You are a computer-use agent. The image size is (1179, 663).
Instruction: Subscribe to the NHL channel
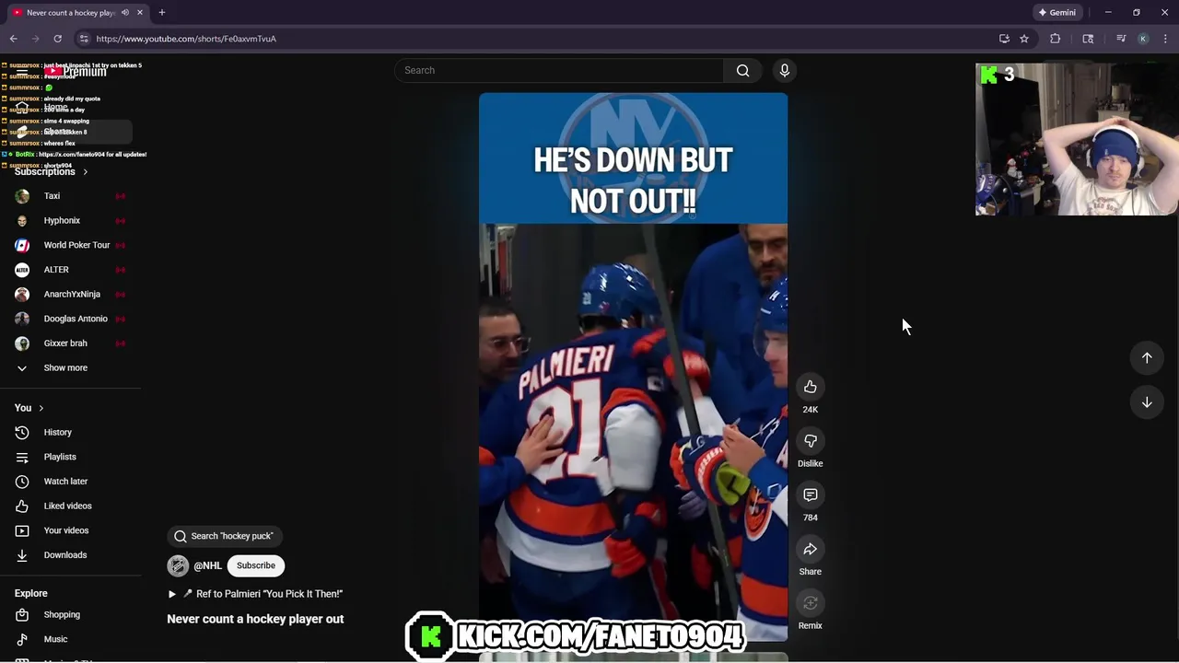255,565
